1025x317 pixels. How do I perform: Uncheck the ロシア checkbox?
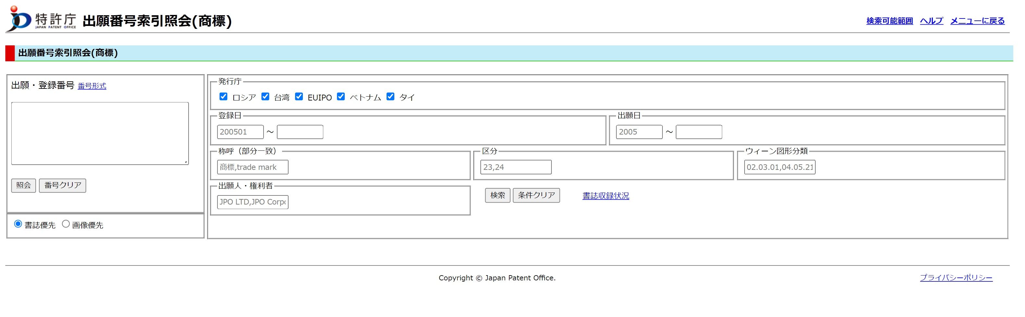point(223,97)
